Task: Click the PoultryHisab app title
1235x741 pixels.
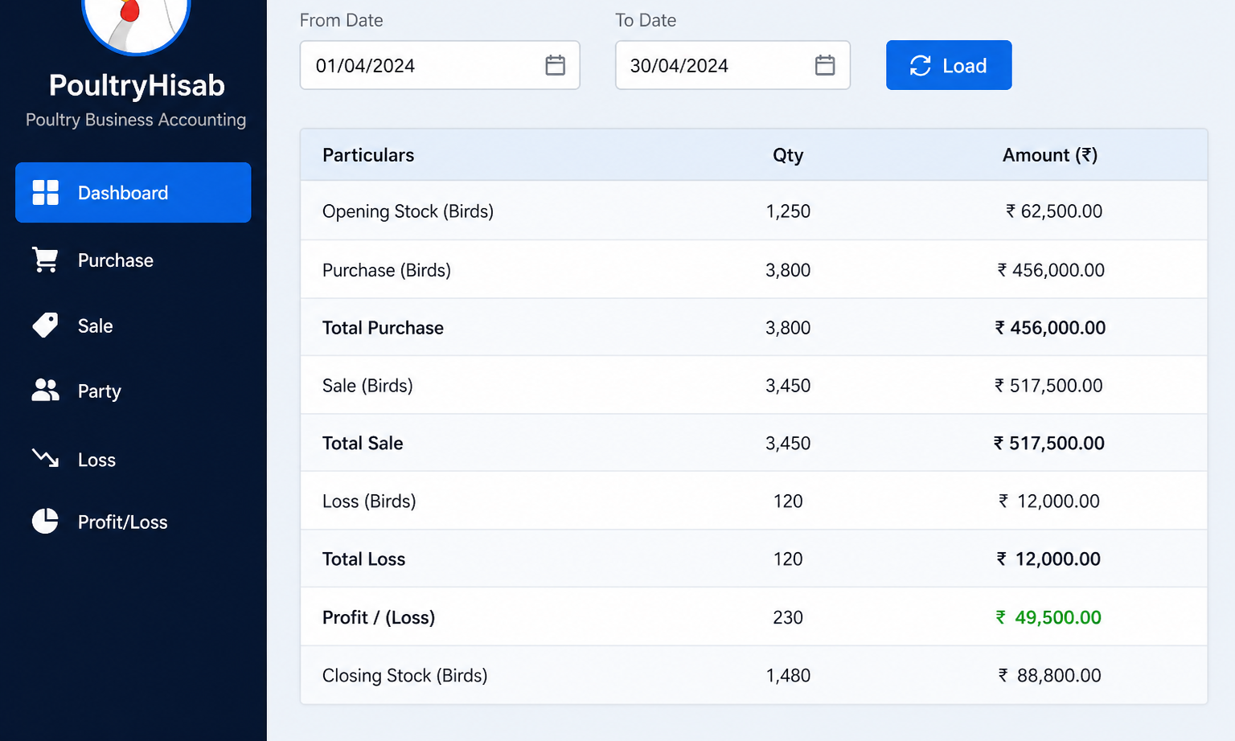Action: [137, 85]
